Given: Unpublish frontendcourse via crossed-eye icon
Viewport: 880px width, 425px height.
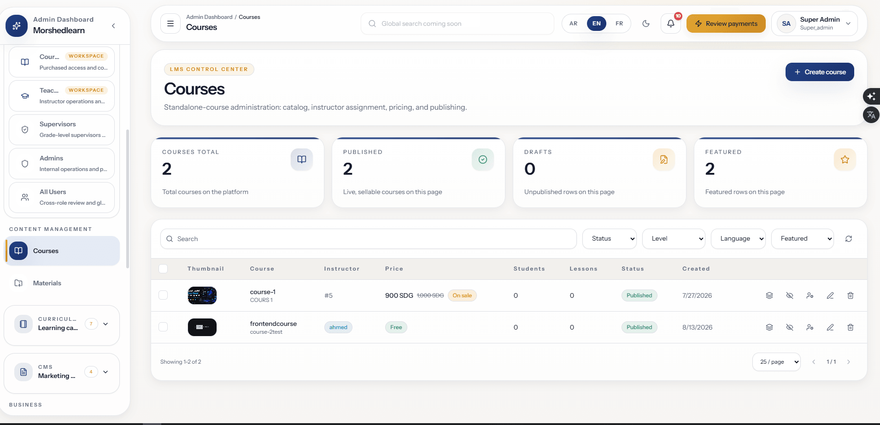Looking at the screenshot, I should [x=790, y=327].
